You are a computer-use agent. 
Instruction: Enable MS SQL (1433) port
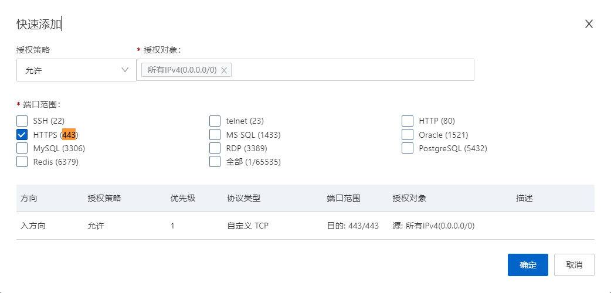coord(215,135)
